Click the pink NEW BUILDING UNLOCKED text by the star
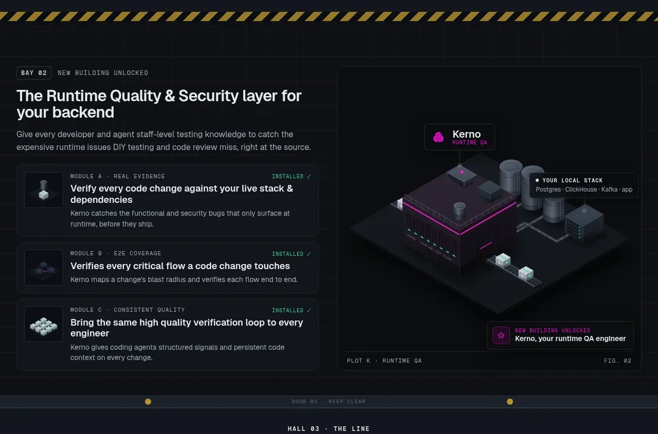The width and height of the screenshot is (658, 434). (x=553, y=331)
